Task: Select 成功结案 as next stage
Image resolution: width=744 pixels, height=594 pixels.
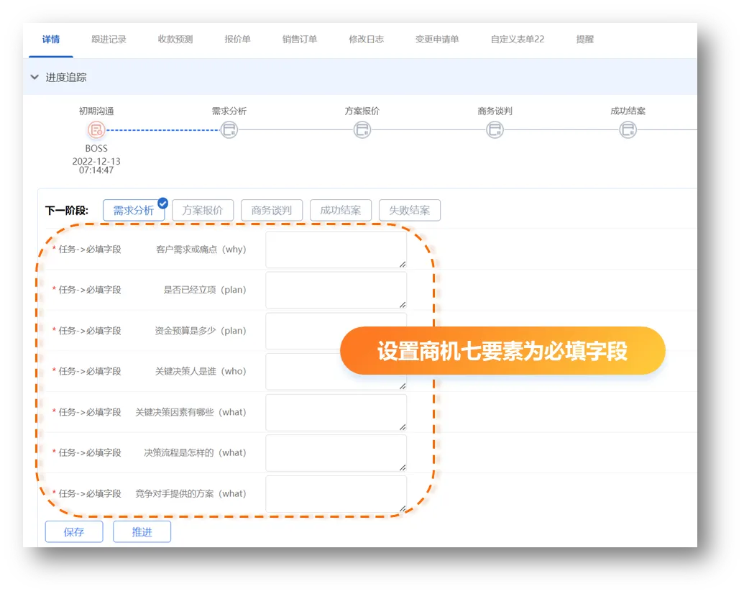Action: (340, 211)
